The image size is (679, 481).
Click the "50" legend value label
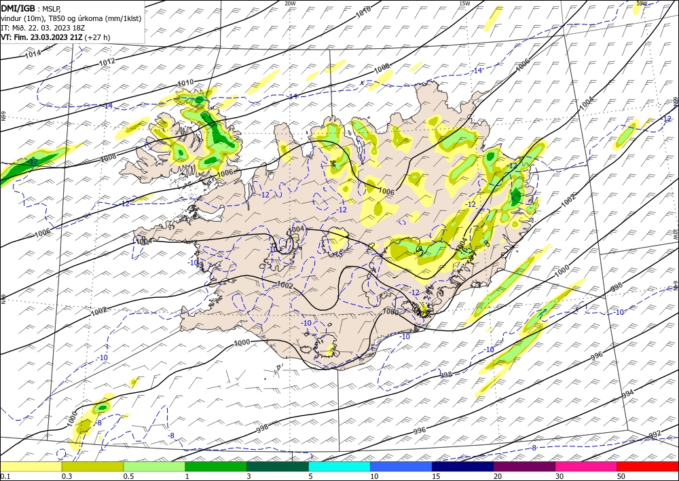coord(621,477)
